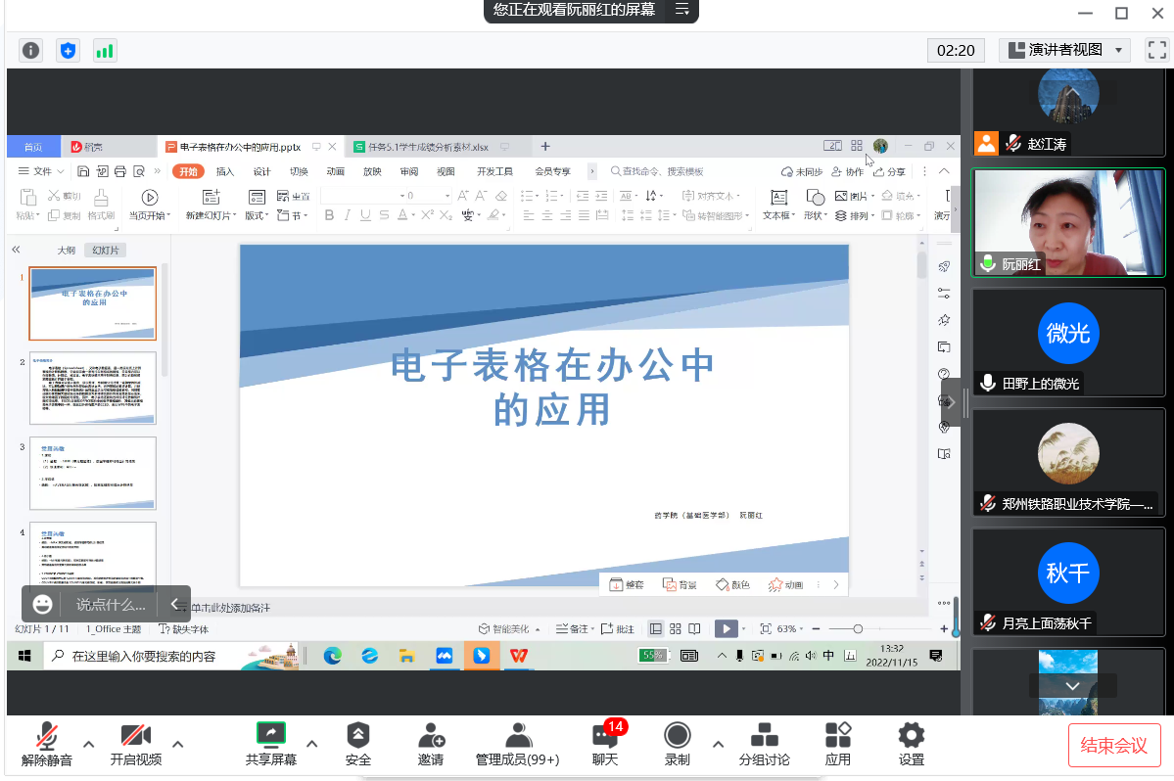
Task: Open the Layout (版式) dropdown
Action: coord(258,205)
